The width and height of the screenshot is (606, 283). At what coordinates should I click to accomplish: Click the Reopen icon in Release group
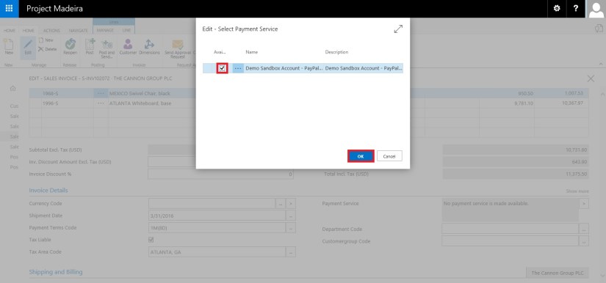70,47
